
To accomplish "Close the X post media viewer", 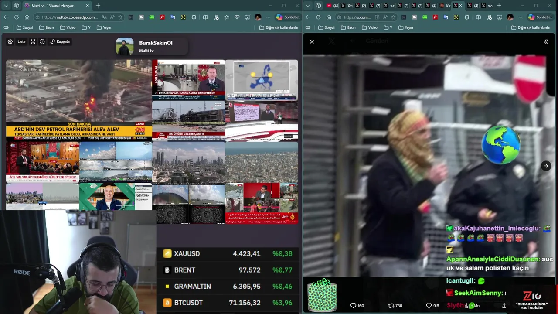I will click(312, 42).
